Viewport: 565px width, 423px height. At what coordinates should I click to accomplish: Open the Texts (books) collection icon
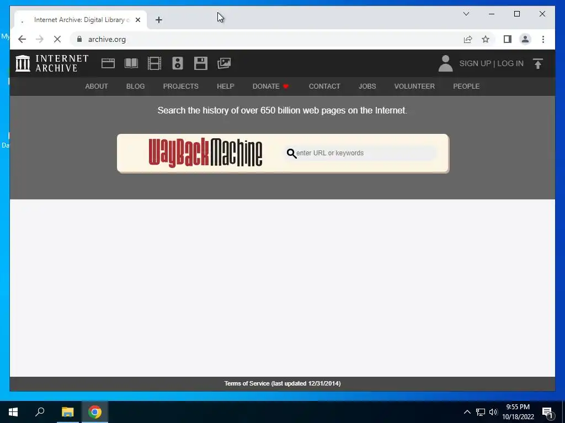131,63
